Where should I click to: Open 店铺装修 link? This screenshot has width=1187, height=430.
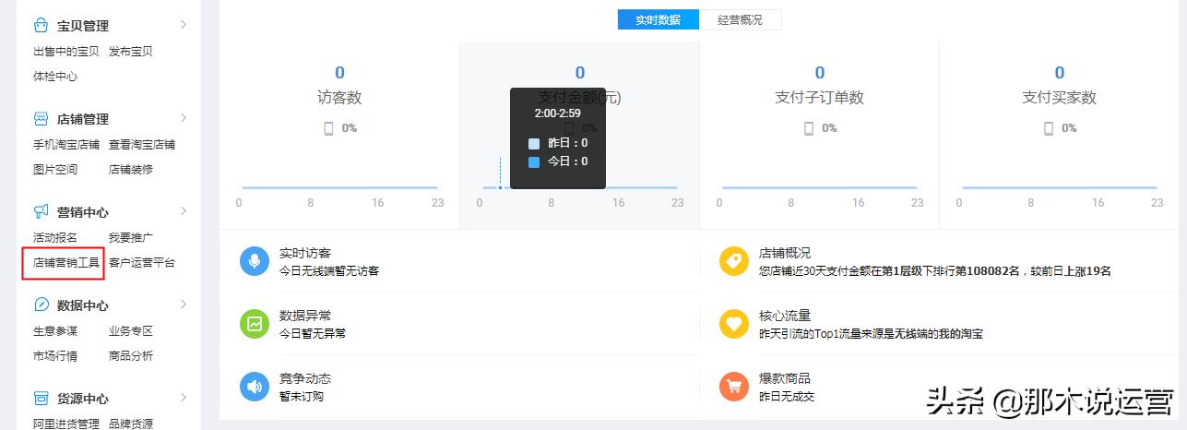click(131, 170)
